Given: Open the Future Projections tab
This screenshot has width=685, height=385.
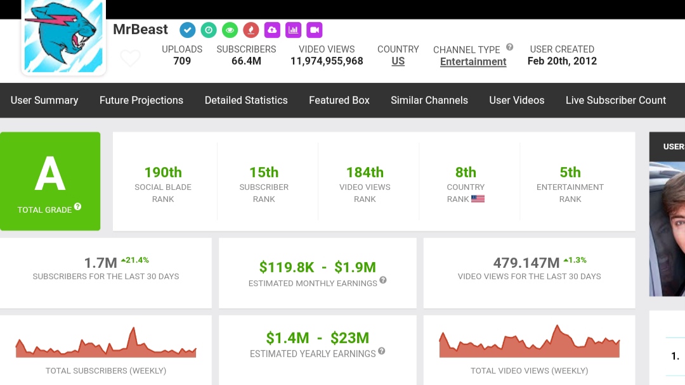Looking at the screenshot, I should (141, 100).
